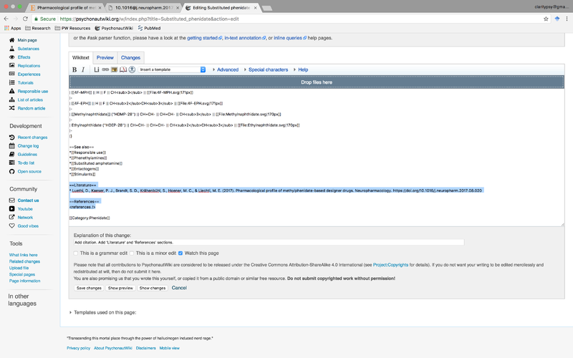Viewport: 573px width, 358px height.
Task: Open Replications in sidebar
Action: (29, 66)
